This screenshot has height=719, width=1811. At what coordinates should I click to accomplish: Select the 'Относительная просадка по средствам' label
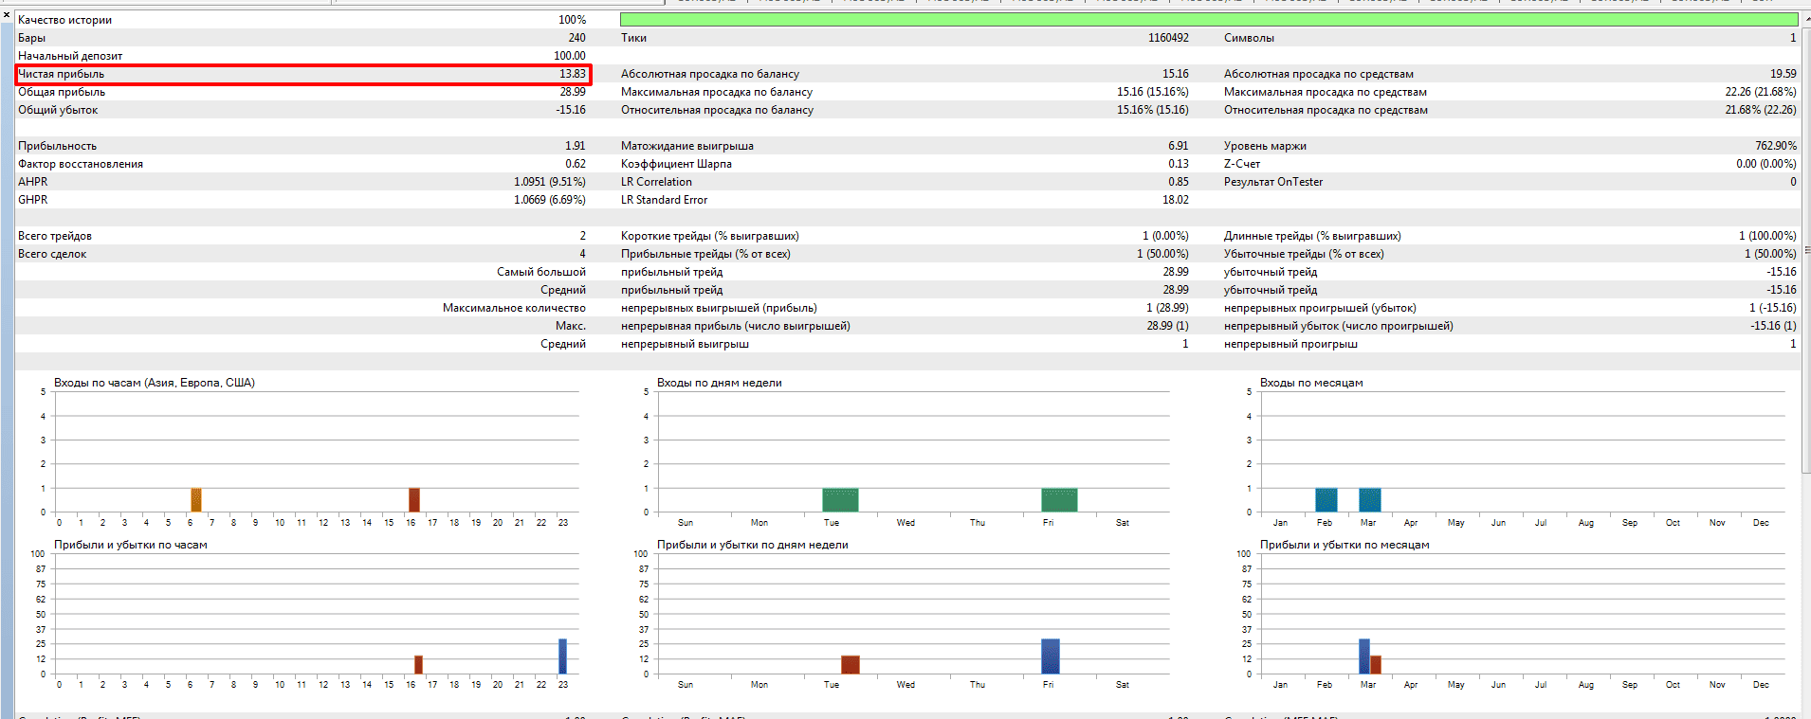tap(1326, 110)
